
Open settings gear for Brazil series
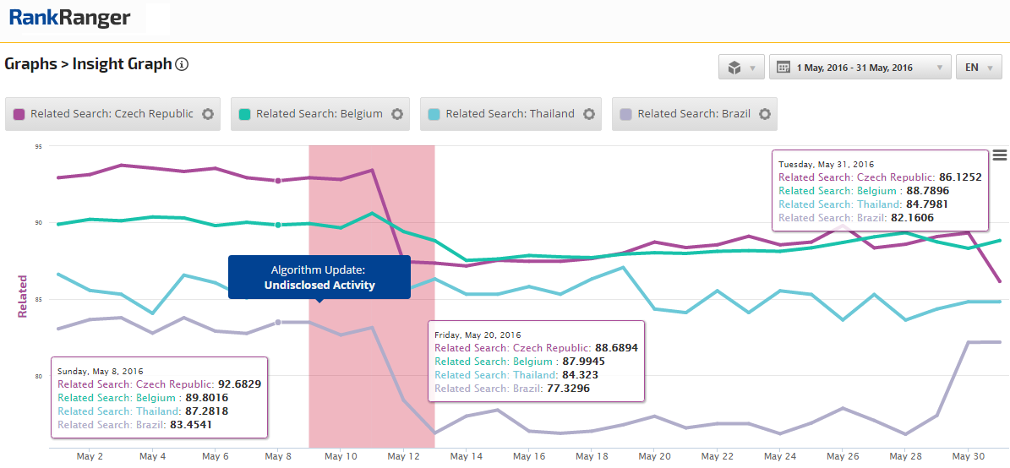tap(764, 114)
